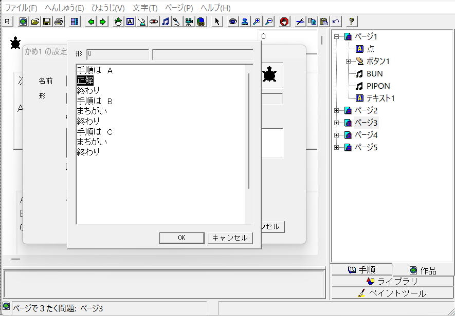Click the procedure list vertical scrollbar
The height and width of the screenshot is (316, 455).
tap(249, 131)
